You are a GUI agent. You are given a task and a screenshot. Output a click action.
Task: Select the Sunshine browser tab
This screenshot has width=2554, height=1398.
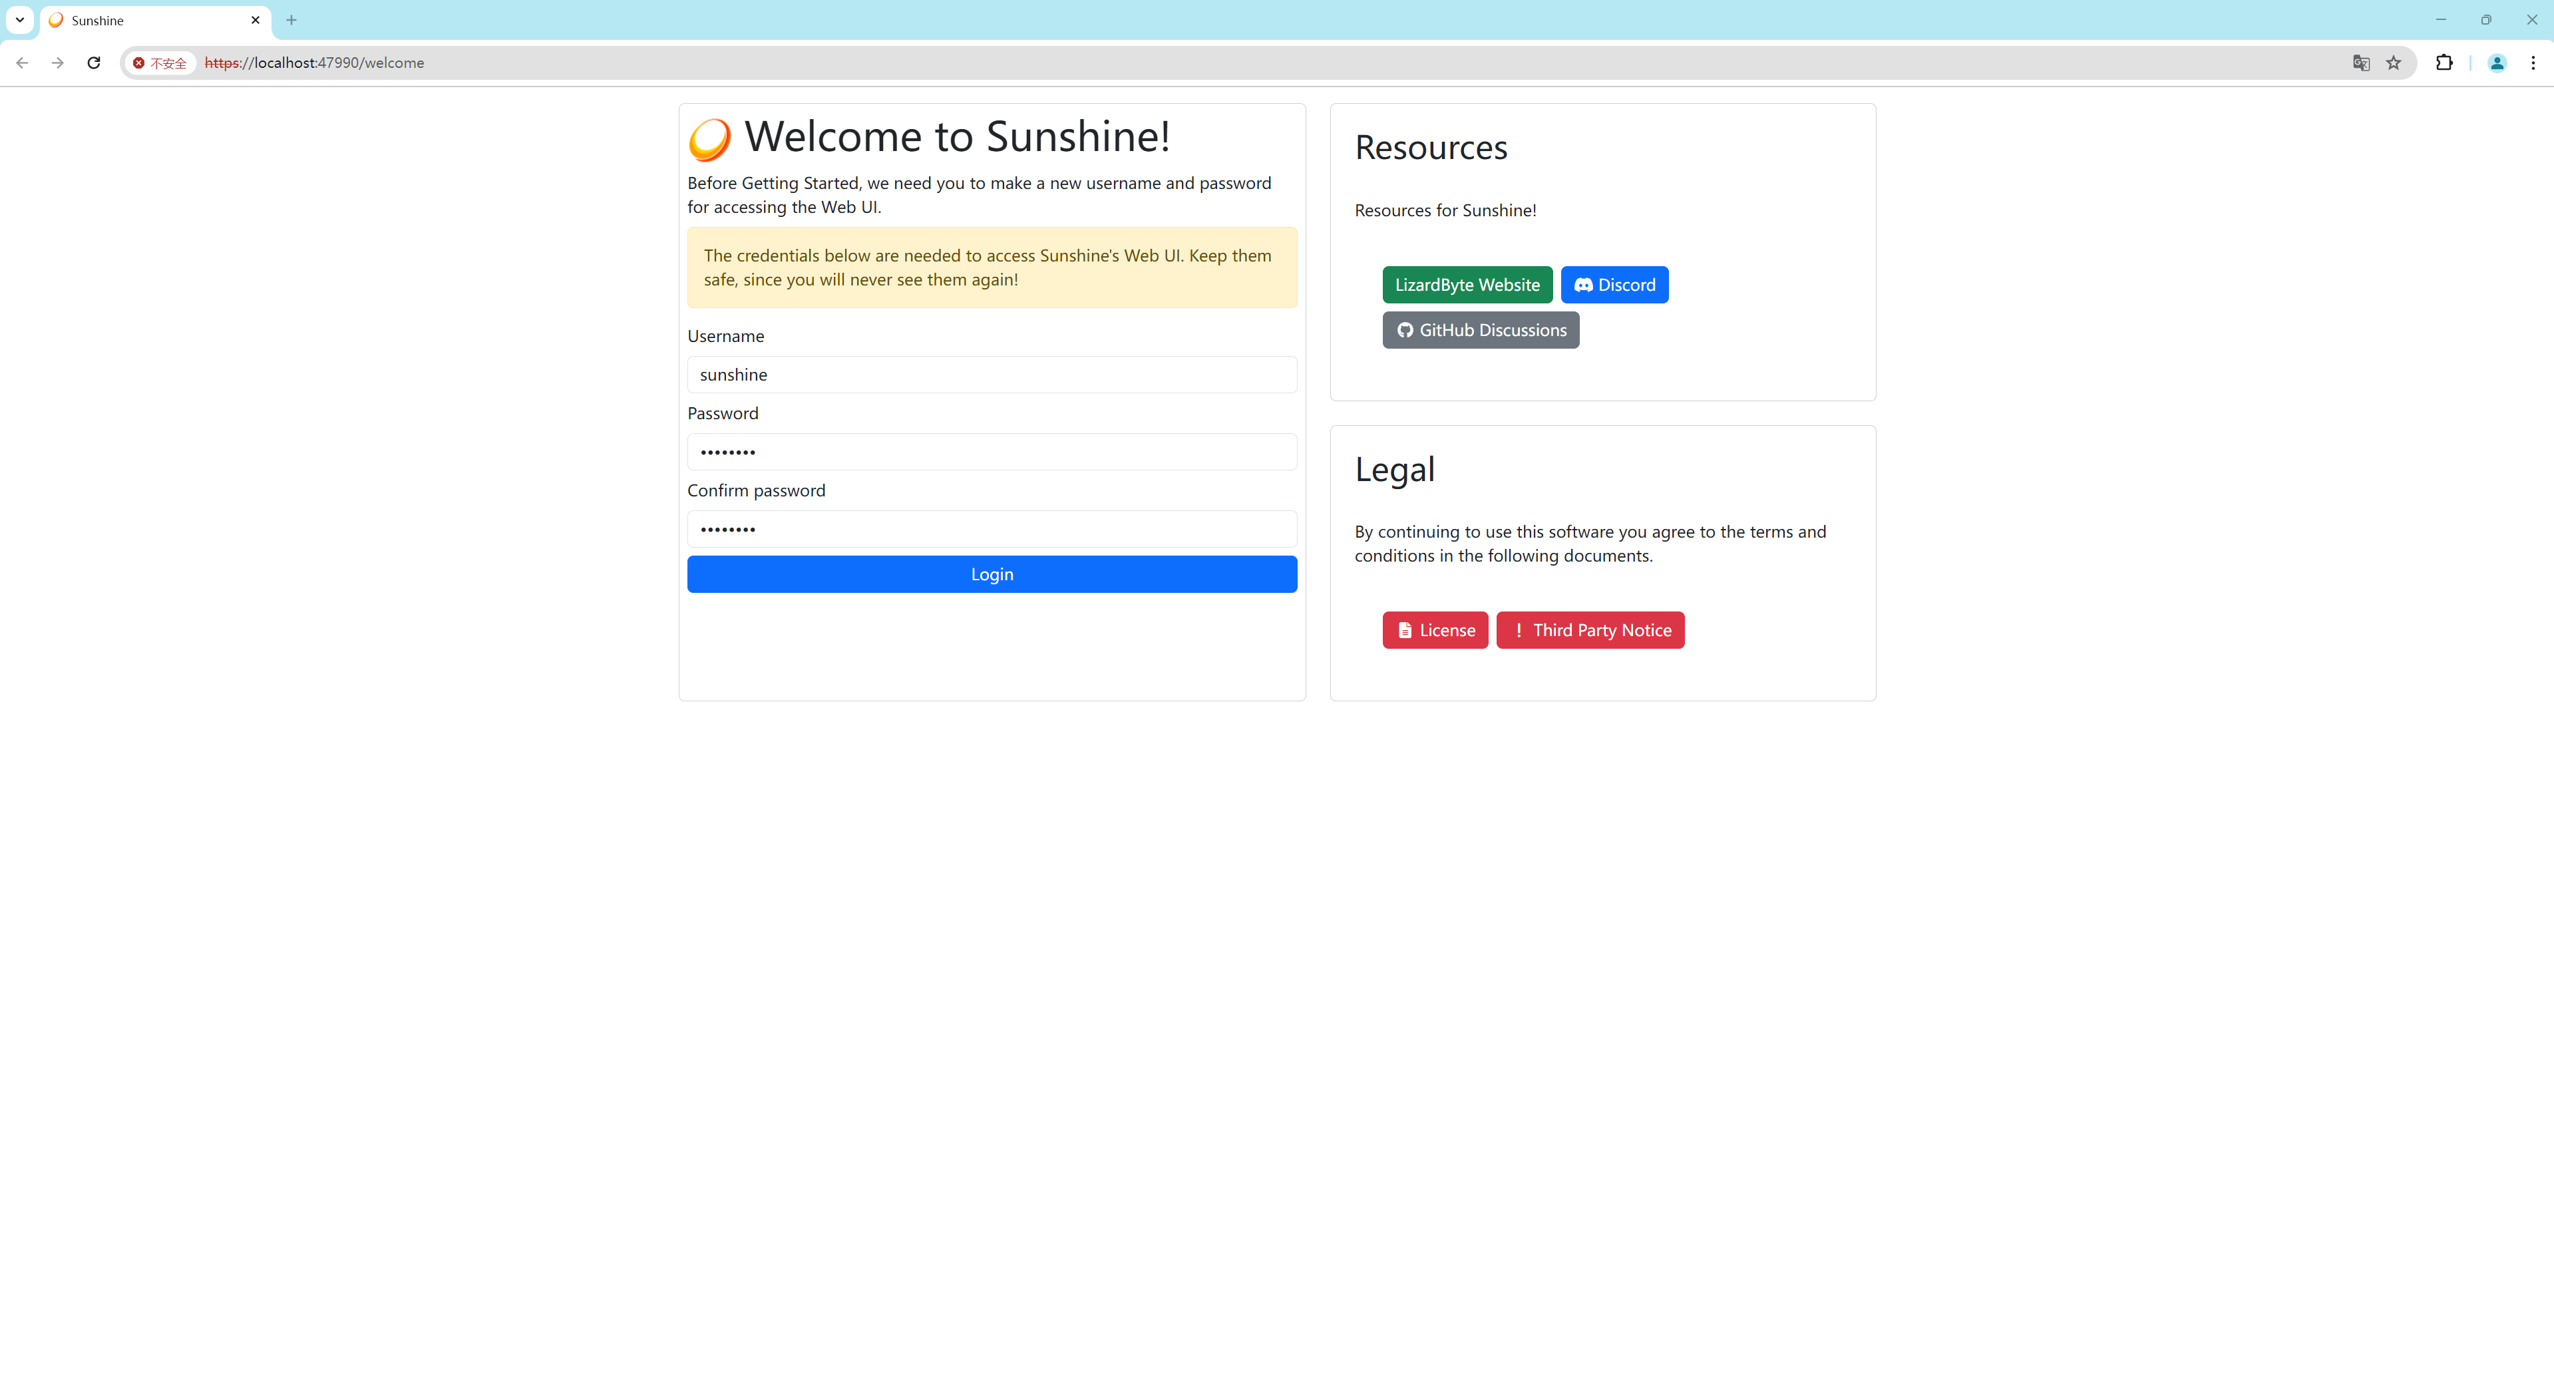coord(154,20)
